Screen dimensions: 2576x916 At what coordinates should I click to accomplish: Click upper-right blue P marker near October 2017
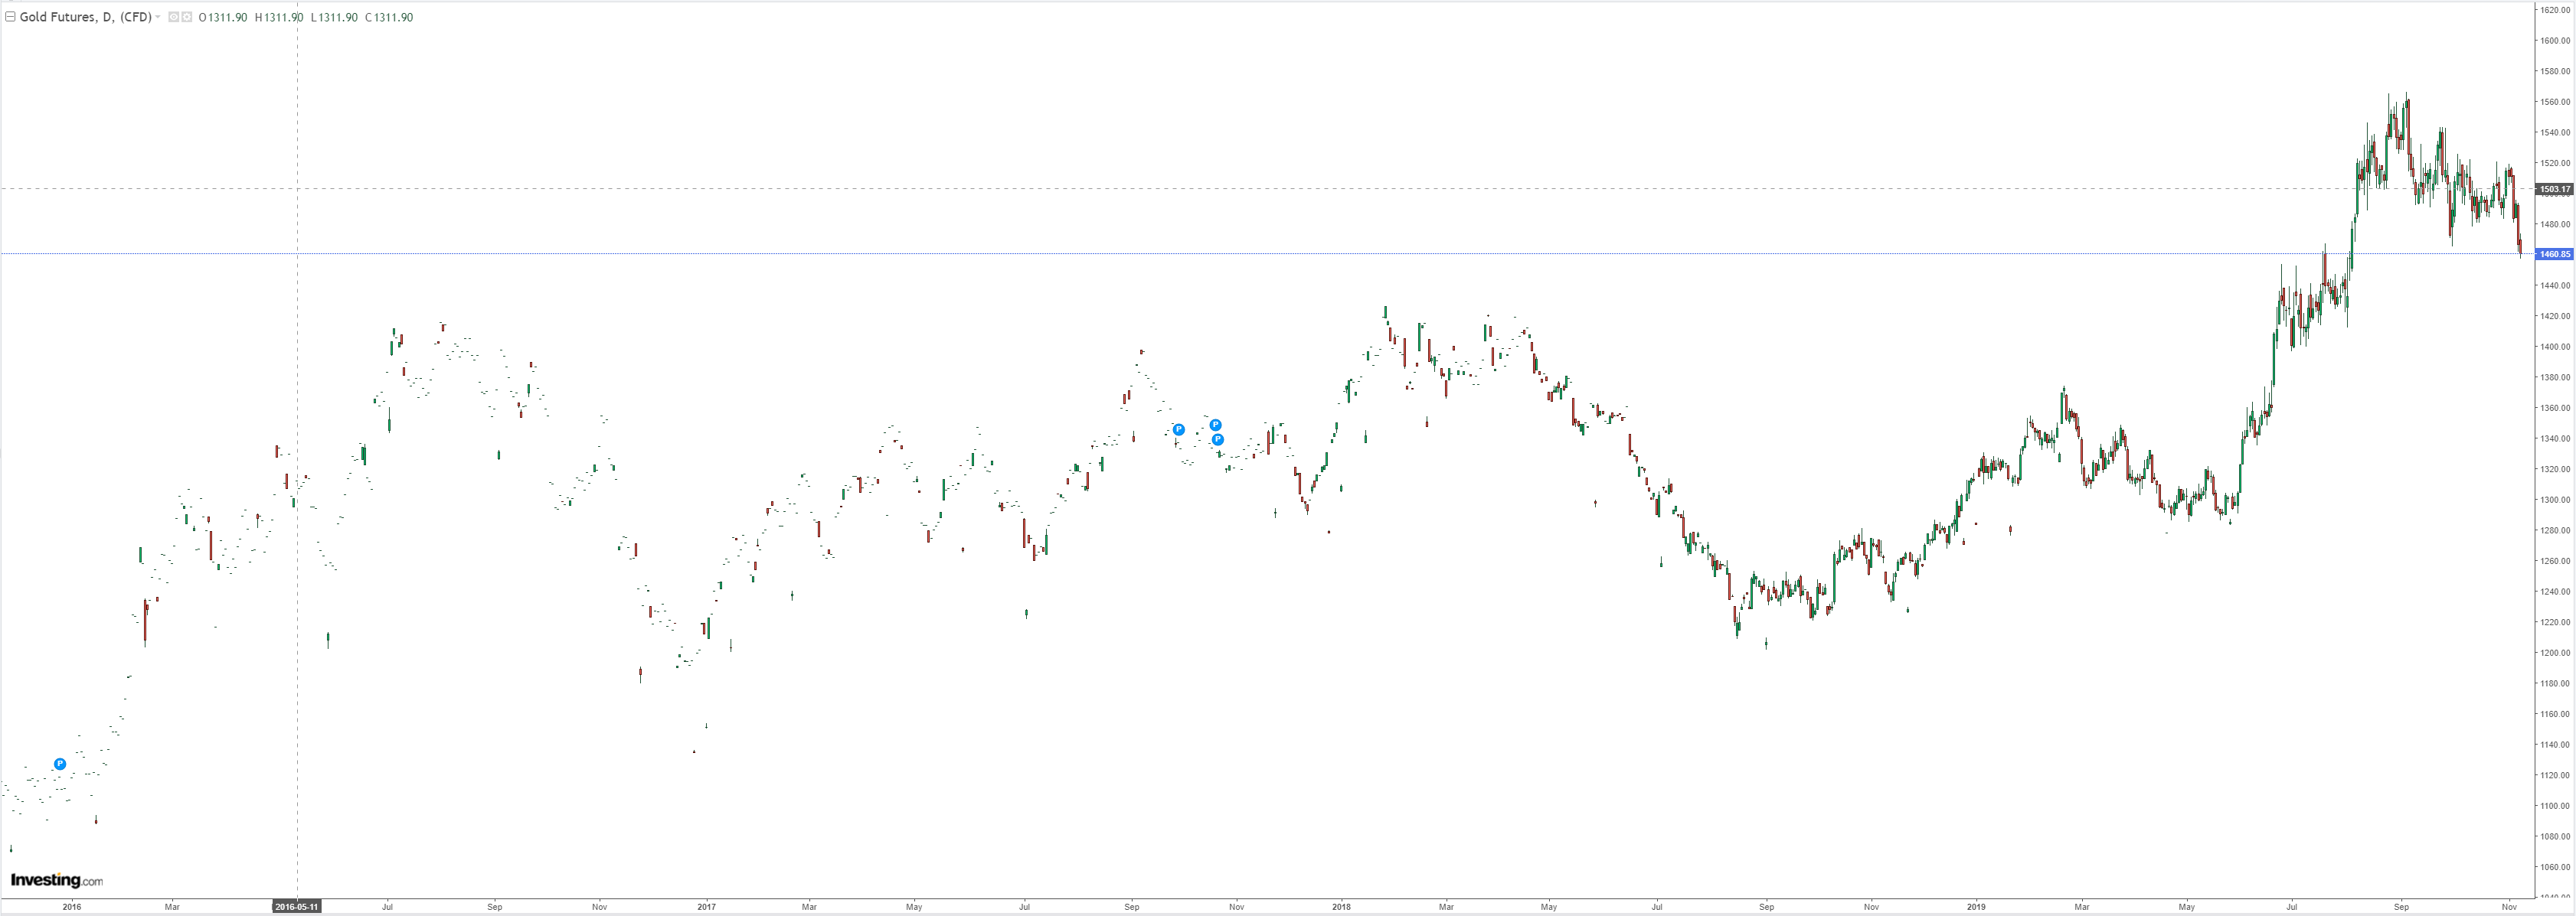[x=1215, y=425]
